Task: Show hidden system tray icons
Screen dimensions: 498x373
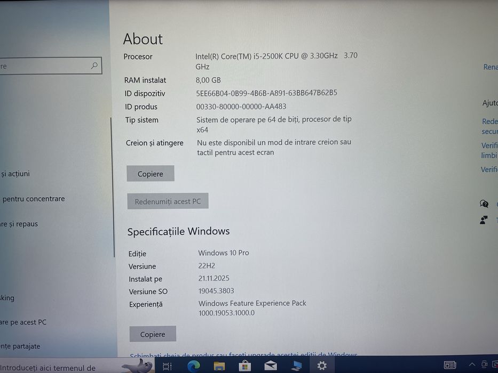Action: click(472, 365)
